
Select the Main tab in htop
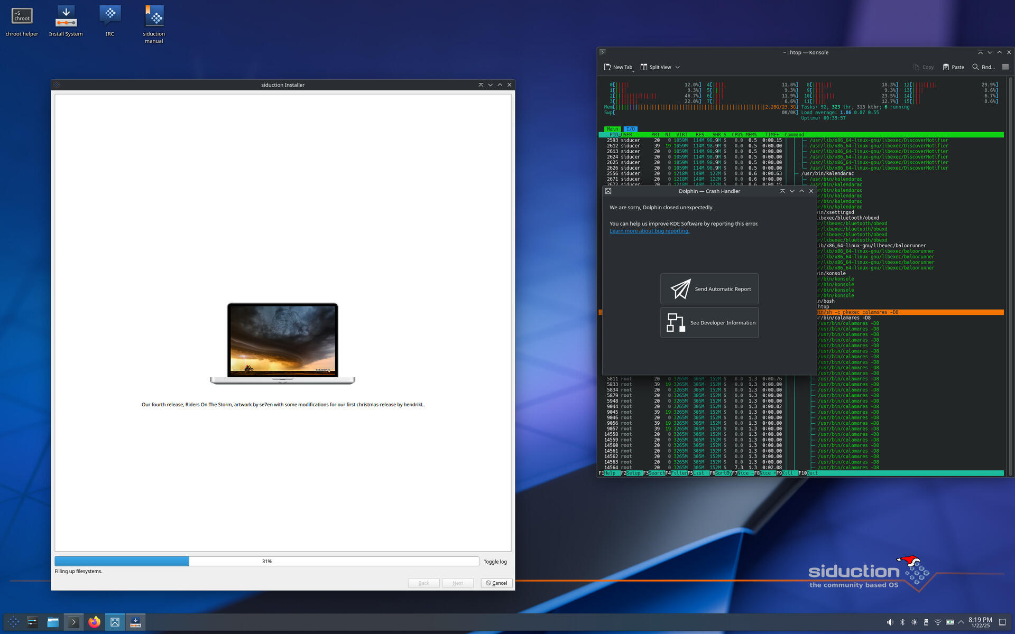pos(612,129)
